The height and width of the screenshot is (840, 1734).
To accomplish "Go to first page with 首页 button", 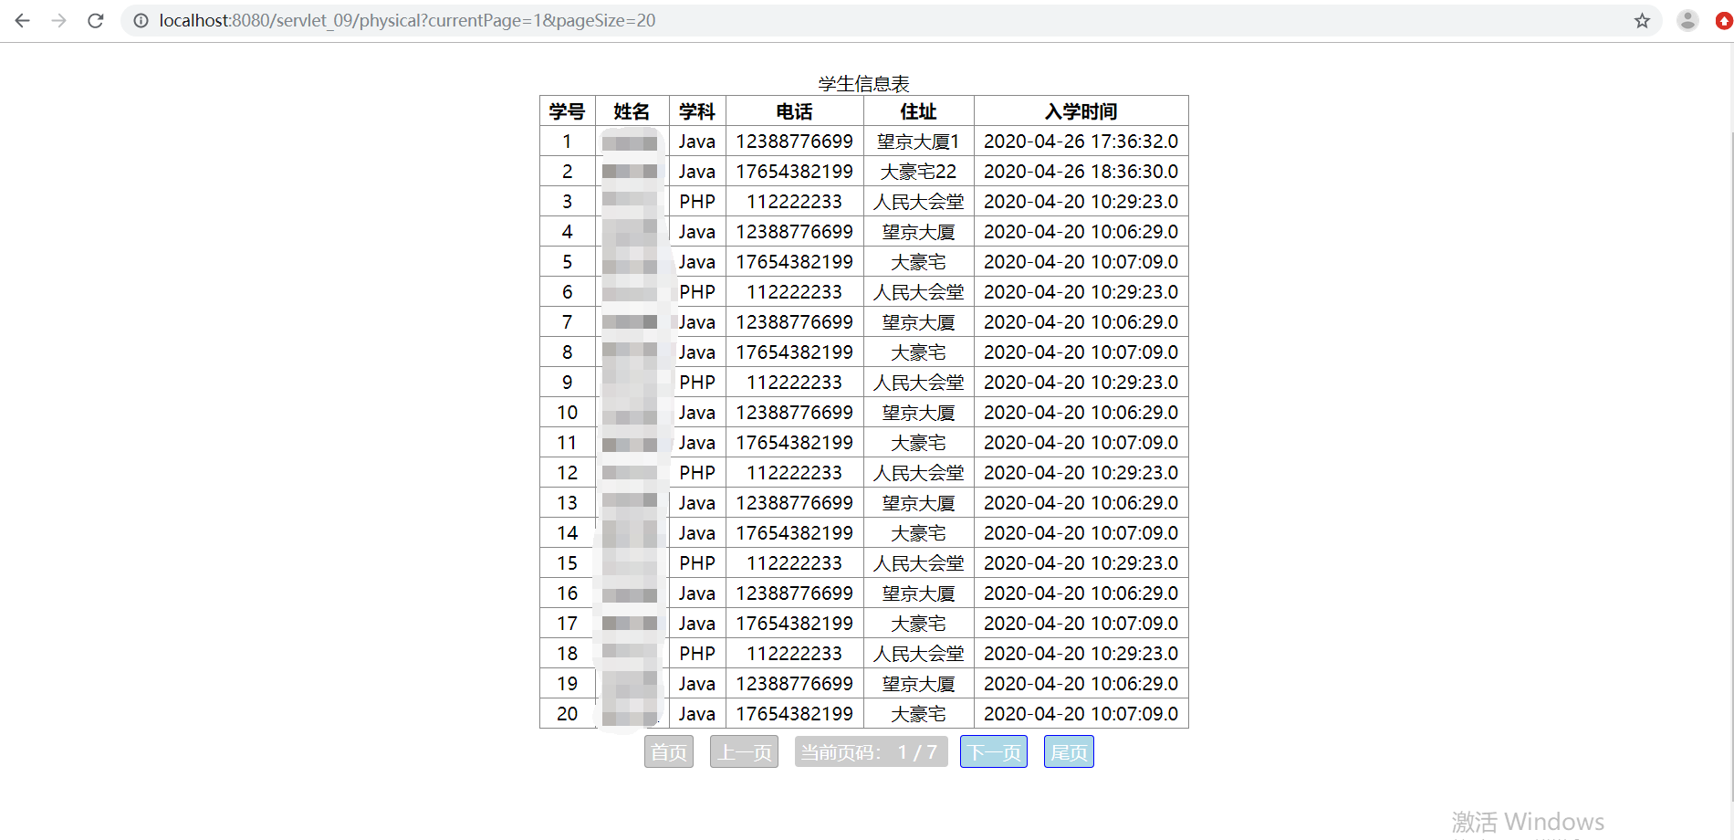I will coord(669,751).
